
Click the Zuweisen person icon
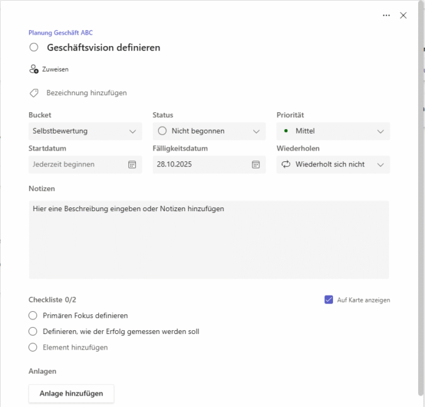click(x=34, y=69)
